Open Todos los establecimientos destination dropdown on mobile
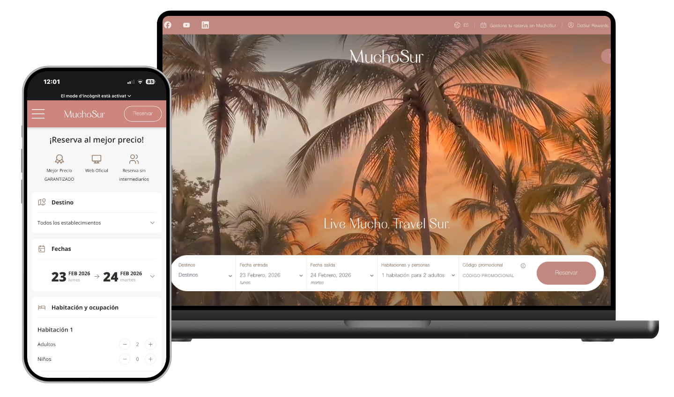The height and width of the screenshot is (397, 674). (x=96, y=223)
